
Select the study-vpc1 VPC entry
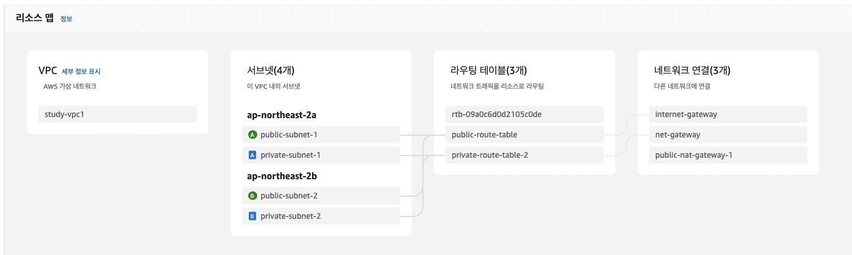[68, 114]
